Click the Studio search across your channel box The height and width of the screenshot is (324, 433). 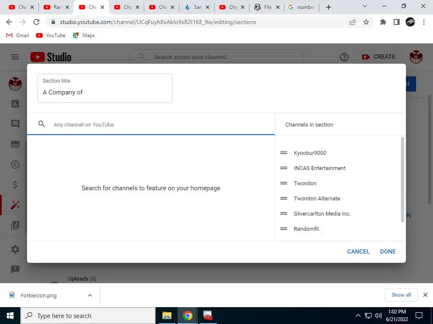(x=216, y=57)
